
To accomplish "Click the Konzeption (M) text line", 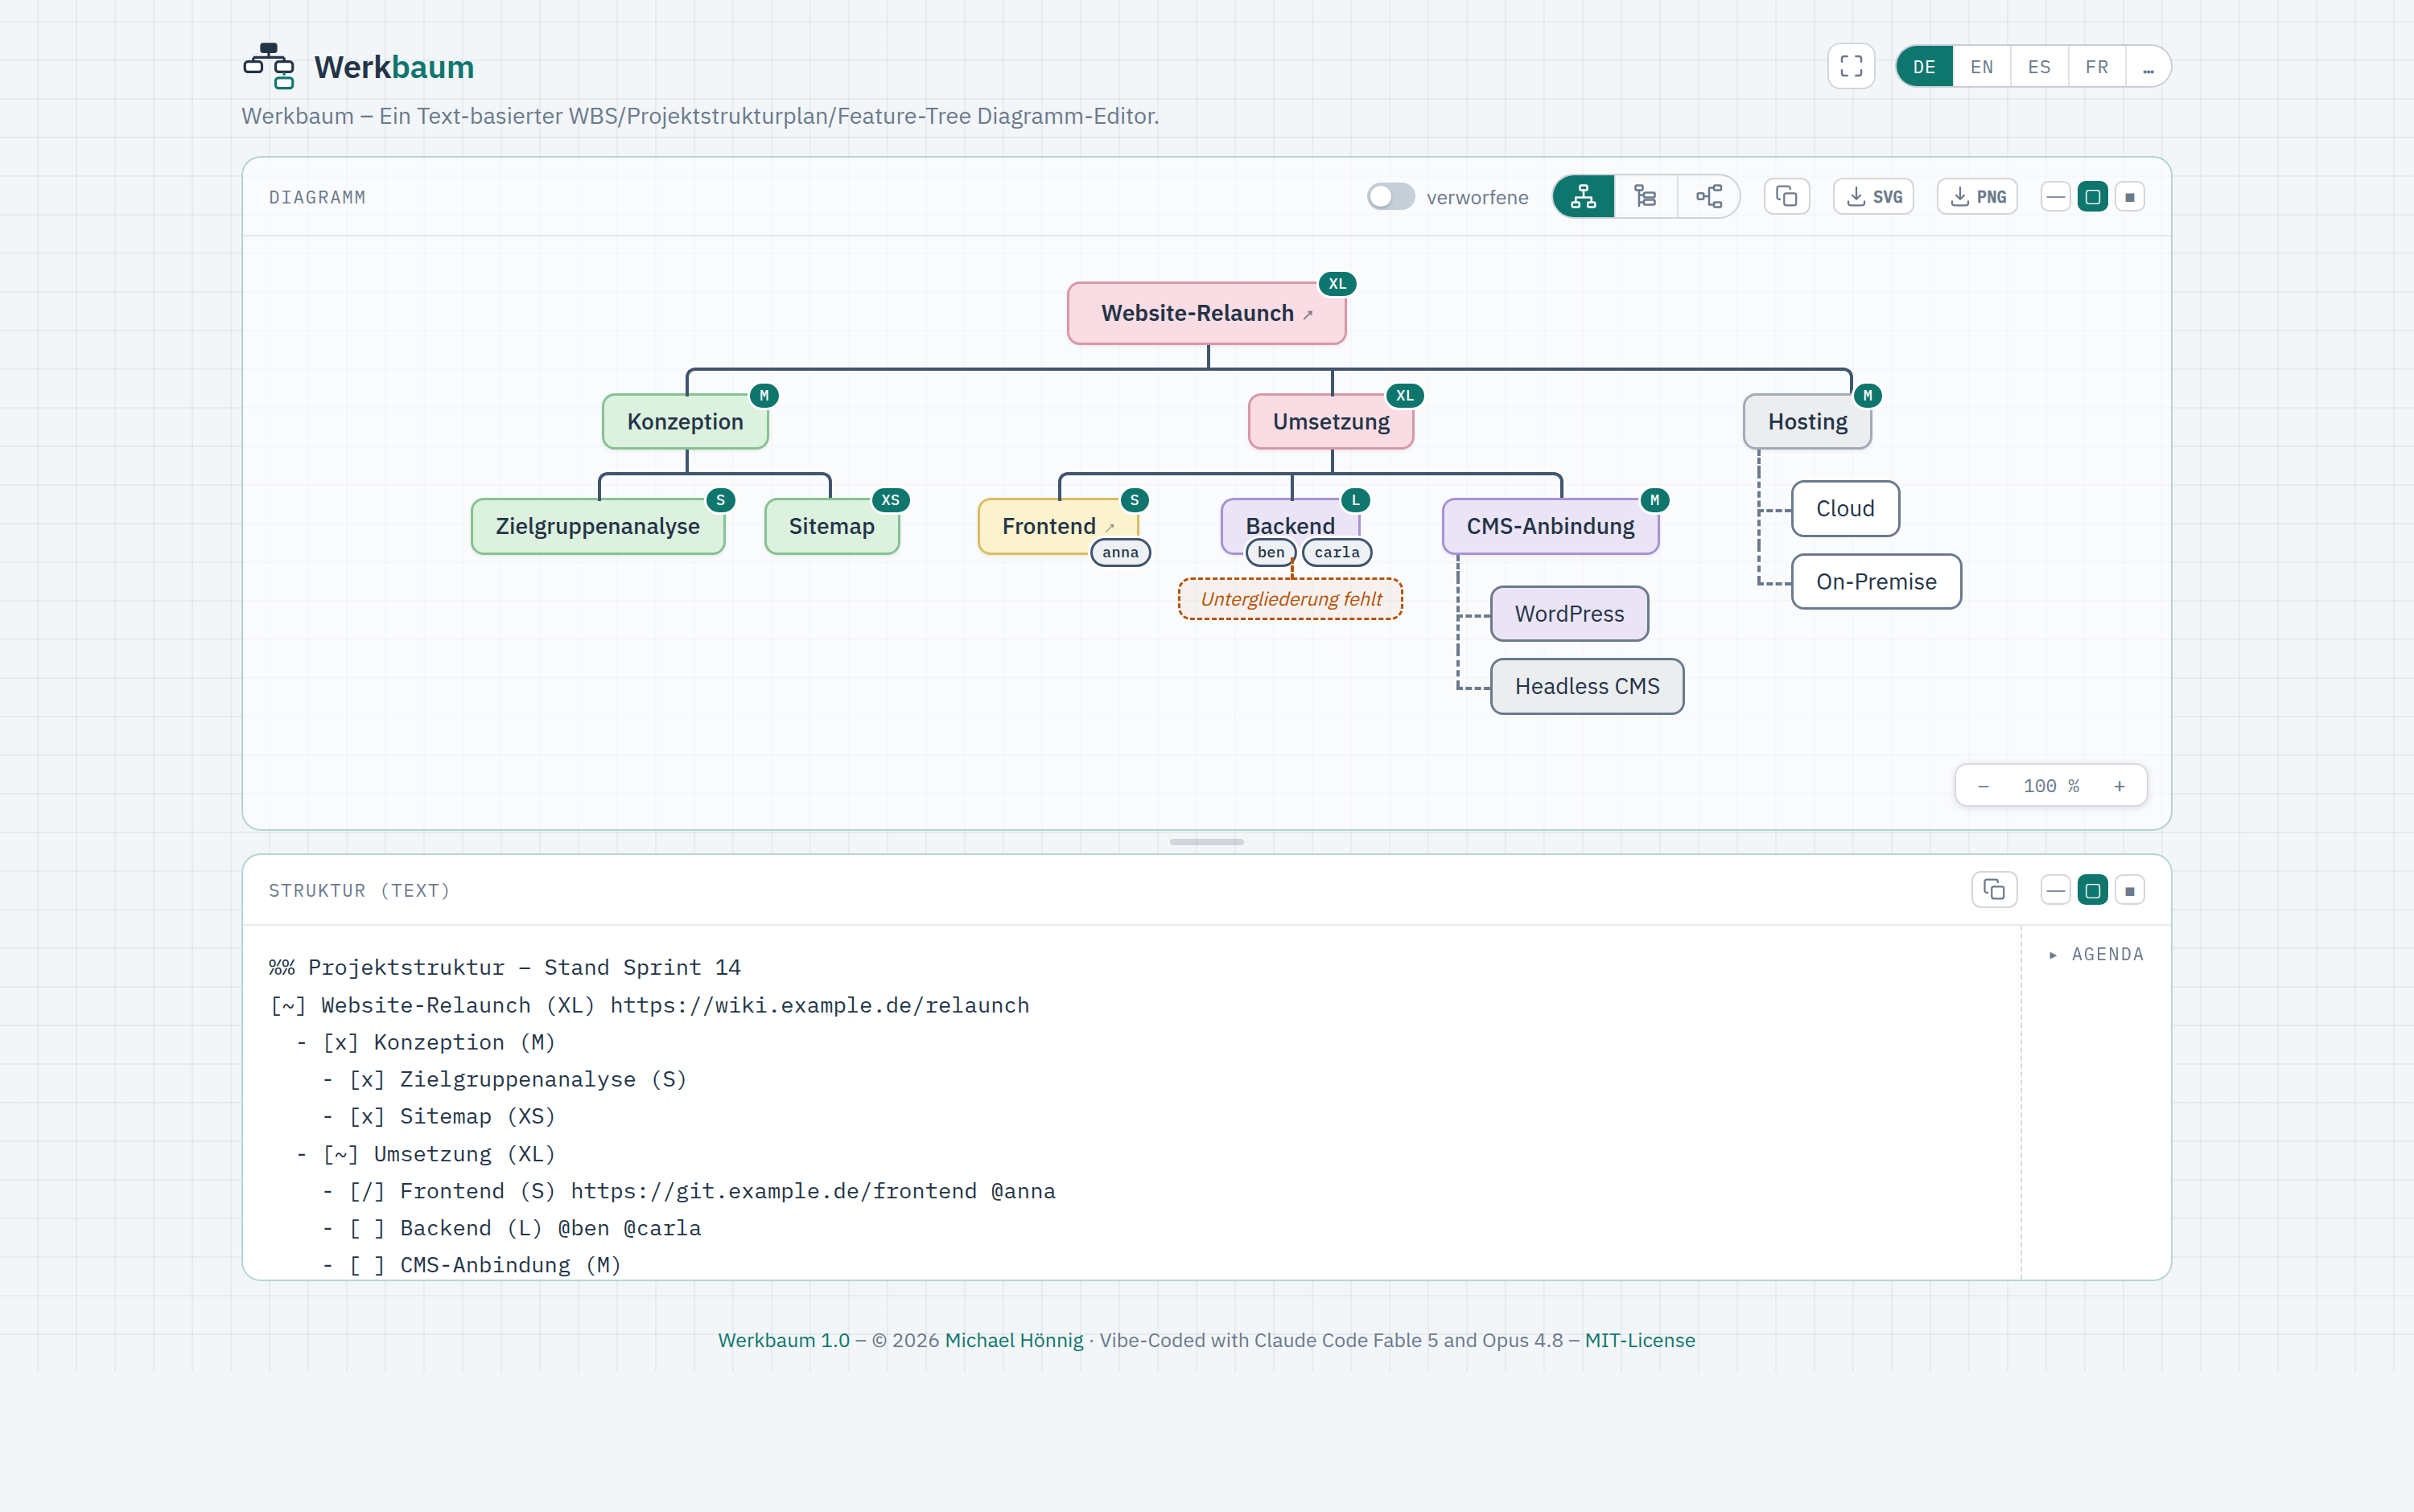I will pyautogui.click(x=425, y=1042).
